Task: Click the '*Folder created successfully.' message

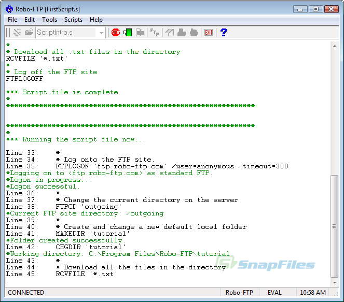Action: (x=65, y=240)
